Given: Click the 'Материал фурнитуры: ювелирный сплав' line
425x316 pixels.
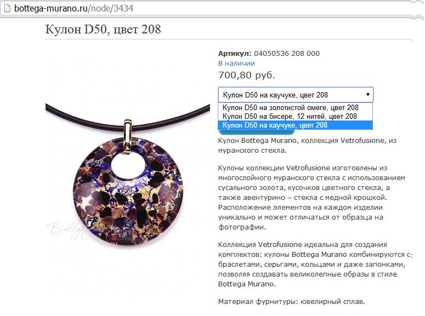Looking at the screenshot, I should coord(292,301).
